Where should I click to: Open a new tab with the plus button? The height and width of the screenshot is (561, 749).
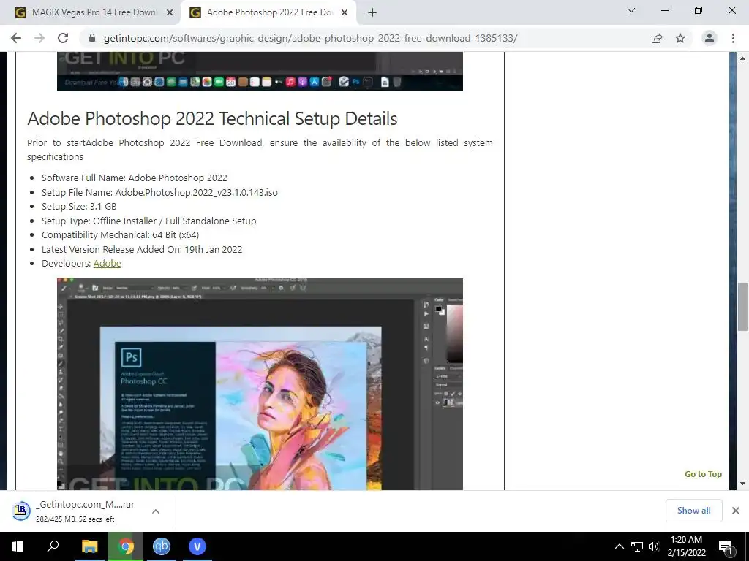pos(372,13)
